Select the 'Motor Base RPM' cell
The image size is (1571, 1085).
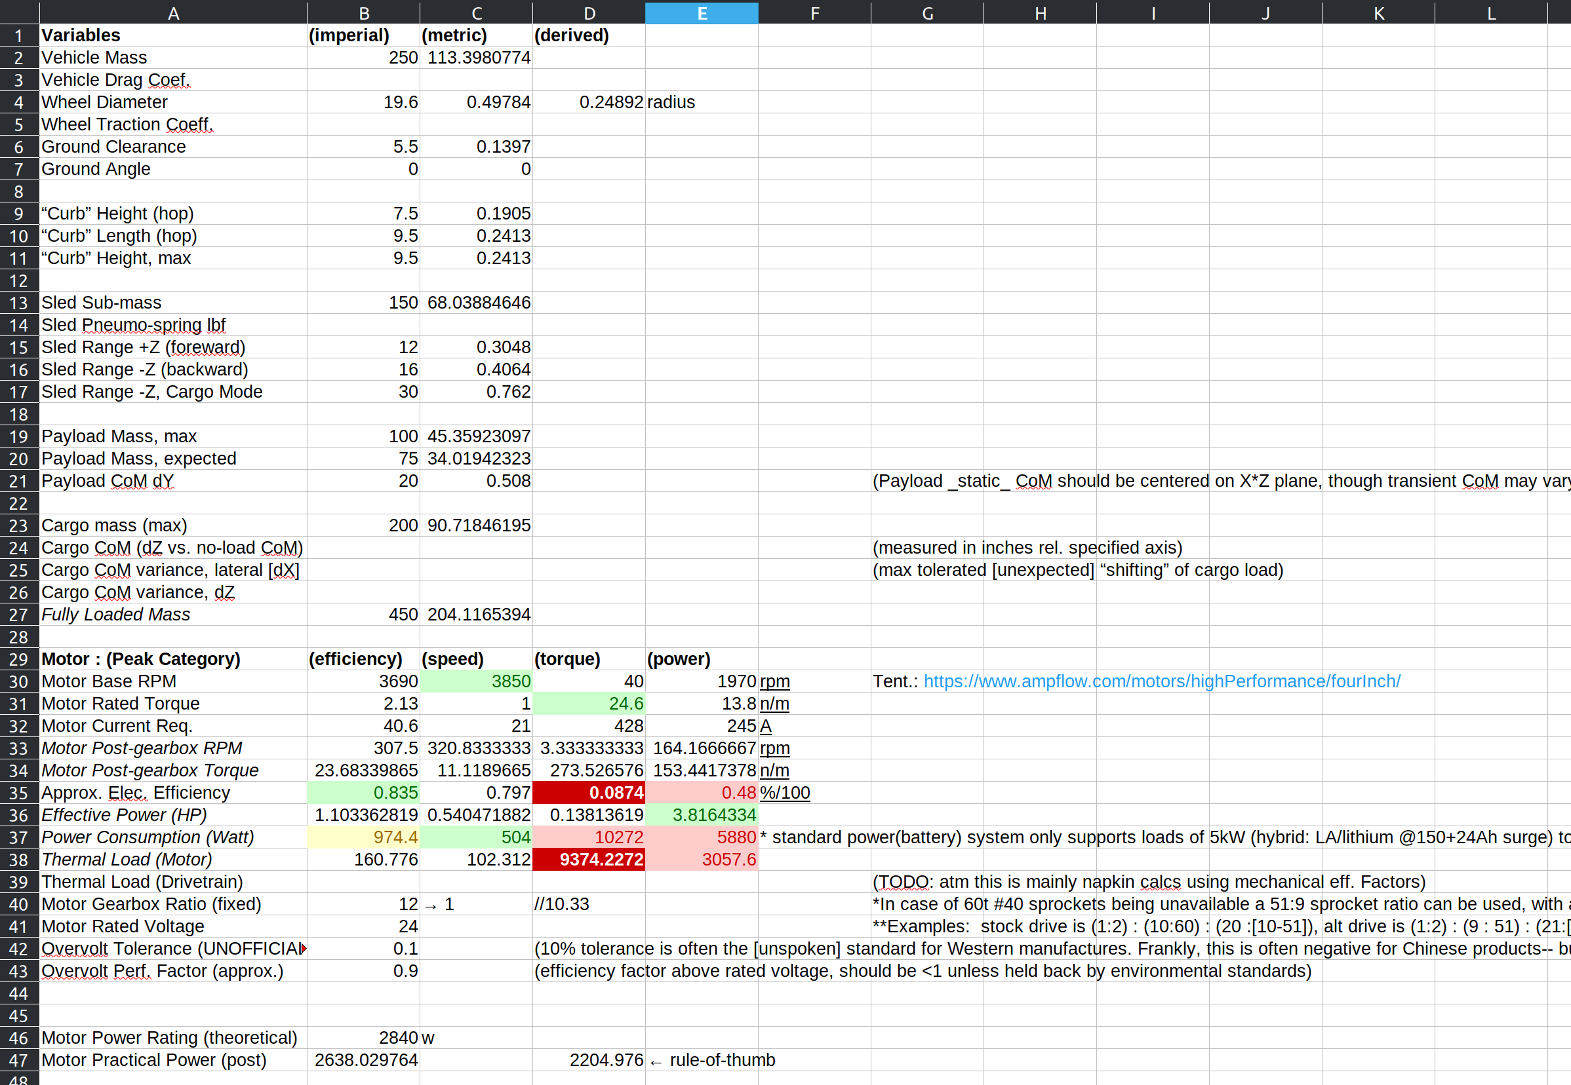click(x=173, y=681)
